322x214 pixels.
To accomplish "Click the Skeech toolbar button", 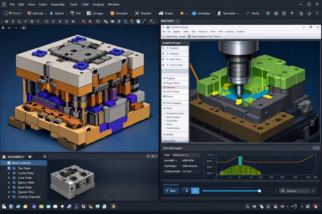I will tap(13, 13).
